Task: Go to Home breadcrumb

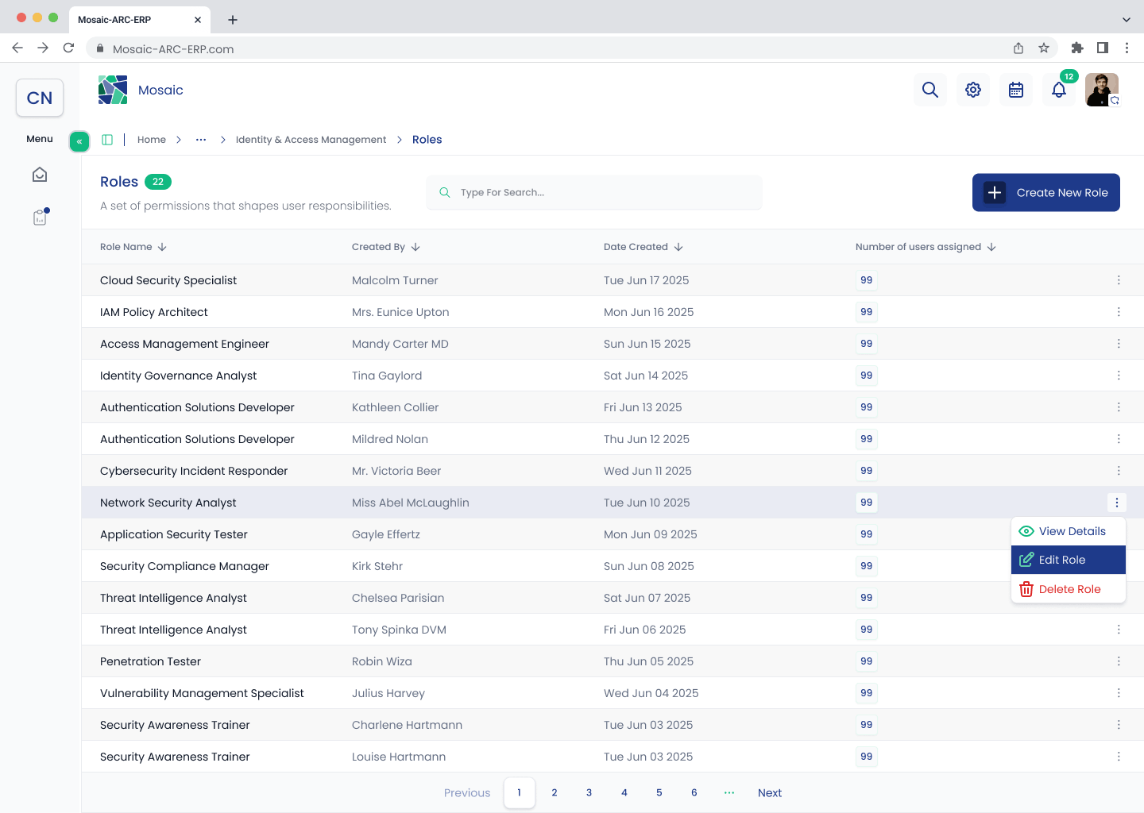Action: (x=152, y=140)
